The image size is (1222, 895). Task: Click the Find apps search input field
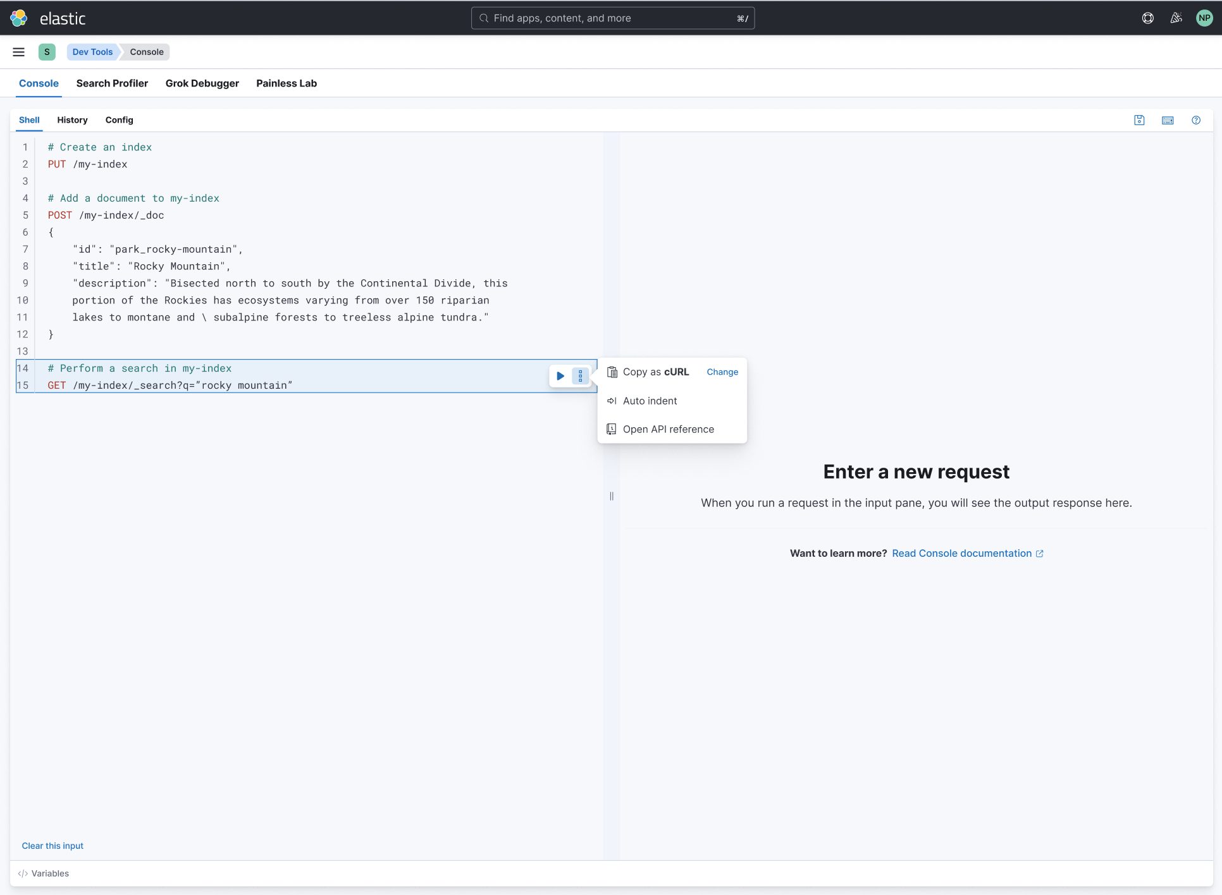[612, 17]
